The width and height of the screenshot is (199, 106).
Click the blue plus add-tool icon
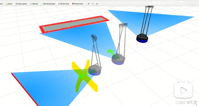pos(89,4)
